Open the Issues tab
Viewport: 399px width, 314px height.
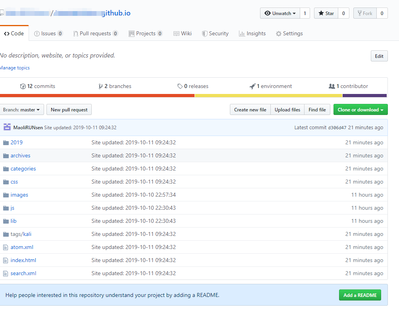point(48,34)
